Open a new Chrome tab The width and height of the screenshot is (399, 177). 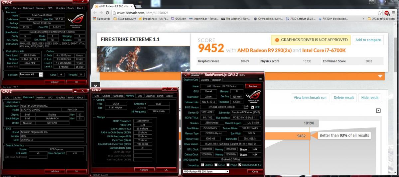coord(138,7)
